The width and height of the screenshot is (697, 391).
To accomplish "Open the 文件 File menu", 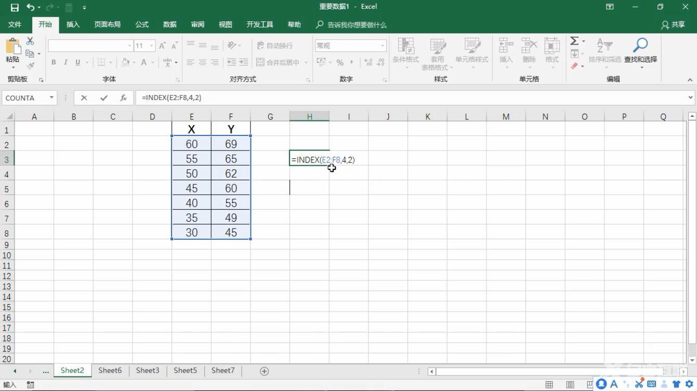I will pyautogui.click(x=15, y=24).
